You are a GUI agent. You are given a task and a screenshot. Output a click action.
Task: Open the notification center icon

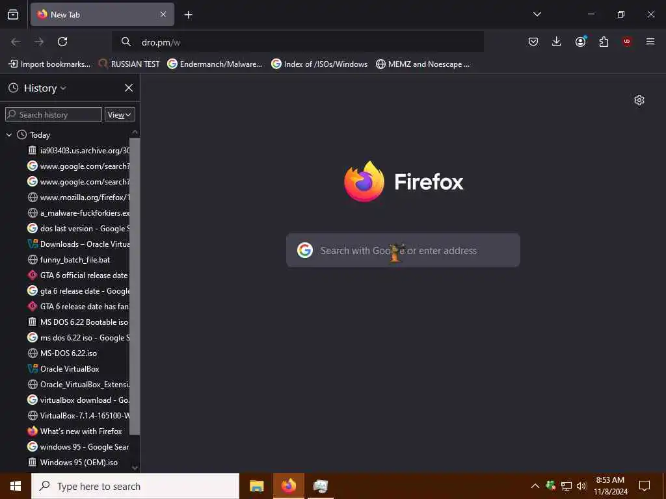pos(645,486)
